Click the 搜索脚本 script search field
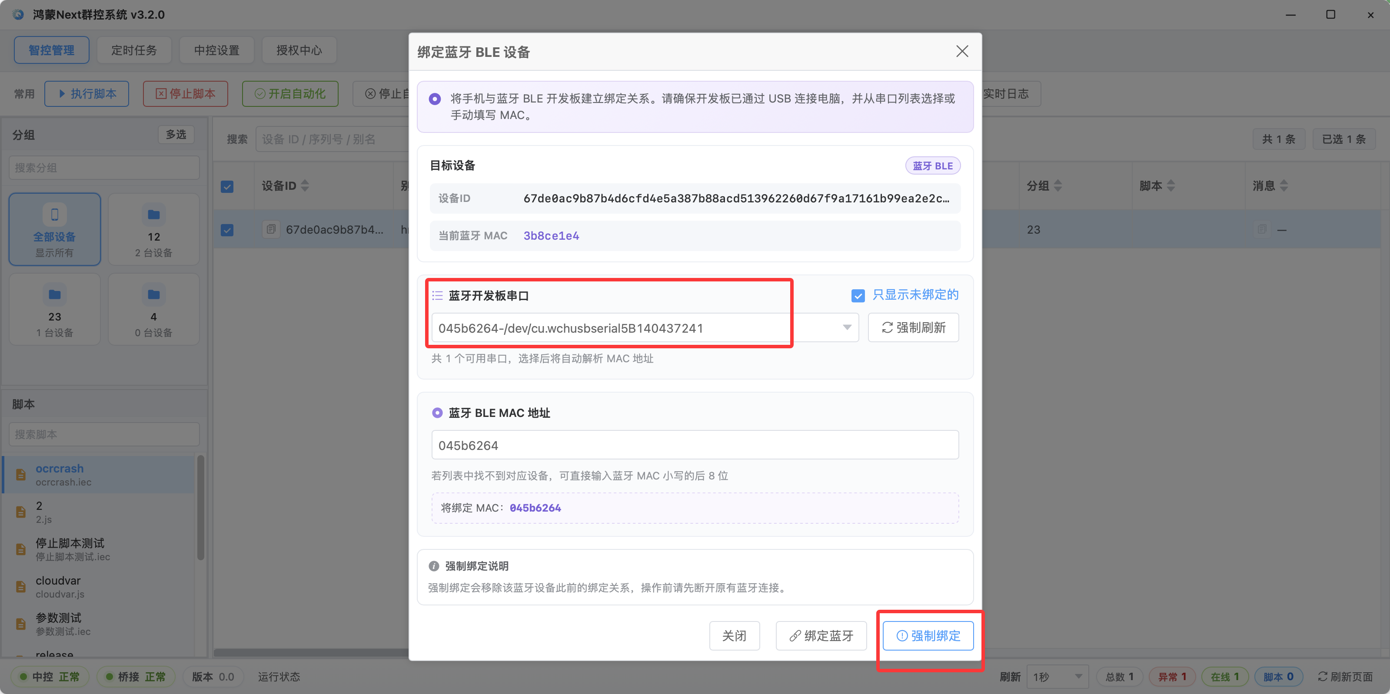This screenshot has width=1390, height=694. pyautogui.click(x=104, y=434)
